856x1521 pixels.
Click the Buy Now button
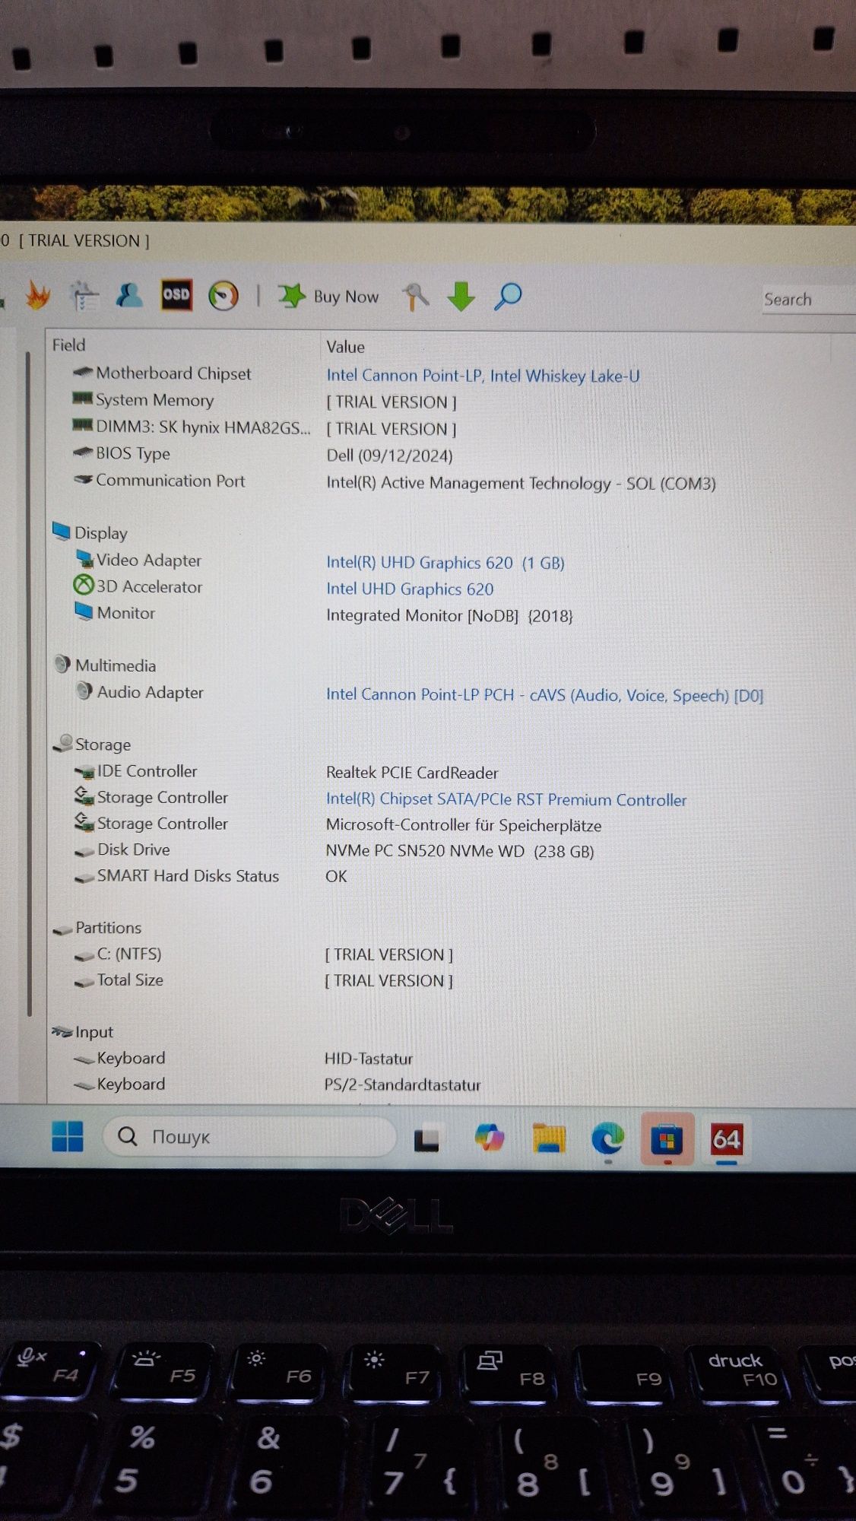point(328,297)
